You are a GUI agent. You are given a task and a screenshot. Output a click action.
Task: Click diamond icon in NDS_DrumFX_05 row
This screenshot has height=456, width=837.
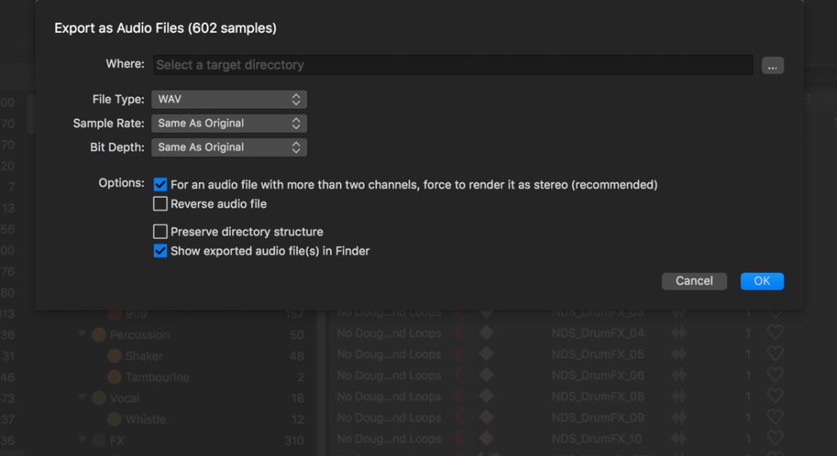(486, 354)
